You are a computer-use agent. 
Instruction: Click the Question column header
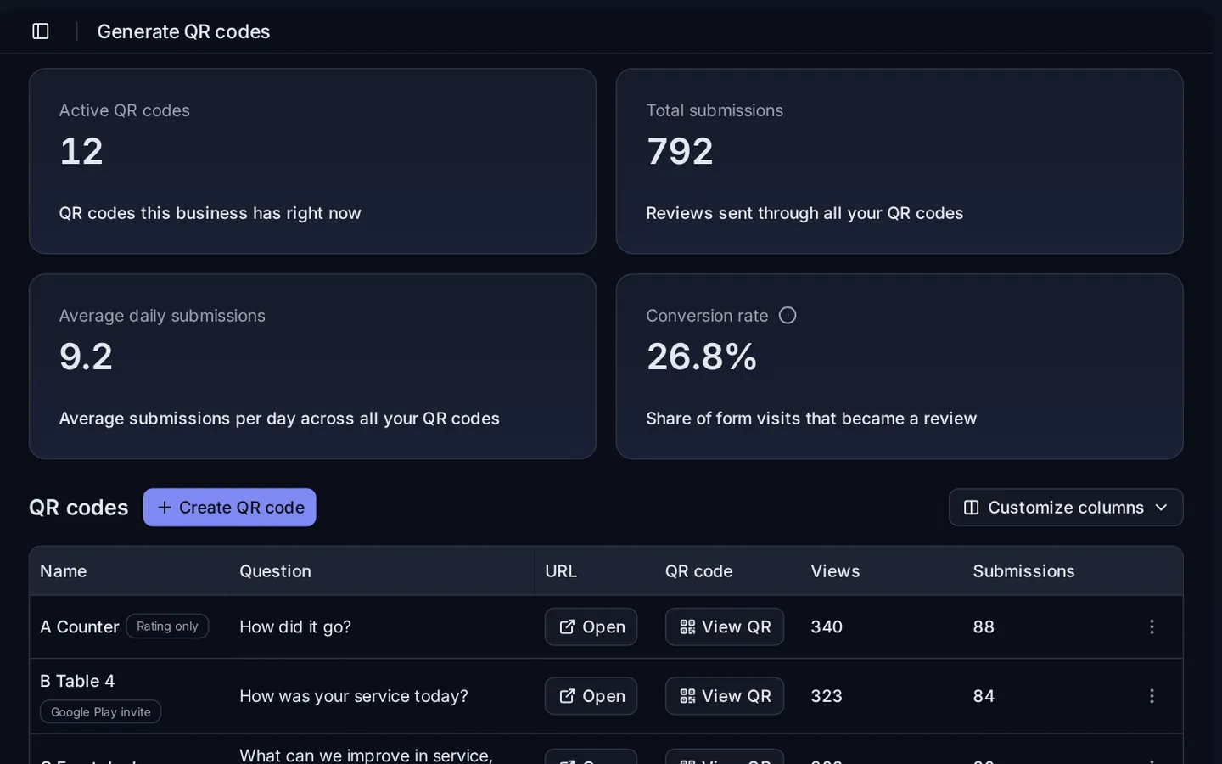tap(275, 571)
